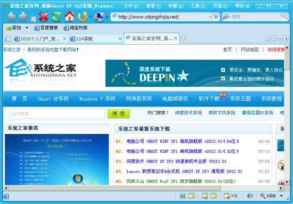The height and width of the screenshot is (204, 293).
Task: Close the 114导航 tab
Action: pos(120,39)
